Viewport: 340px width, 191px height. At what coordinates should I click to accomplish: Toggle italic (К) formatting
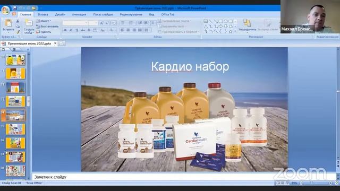point(71,30)
